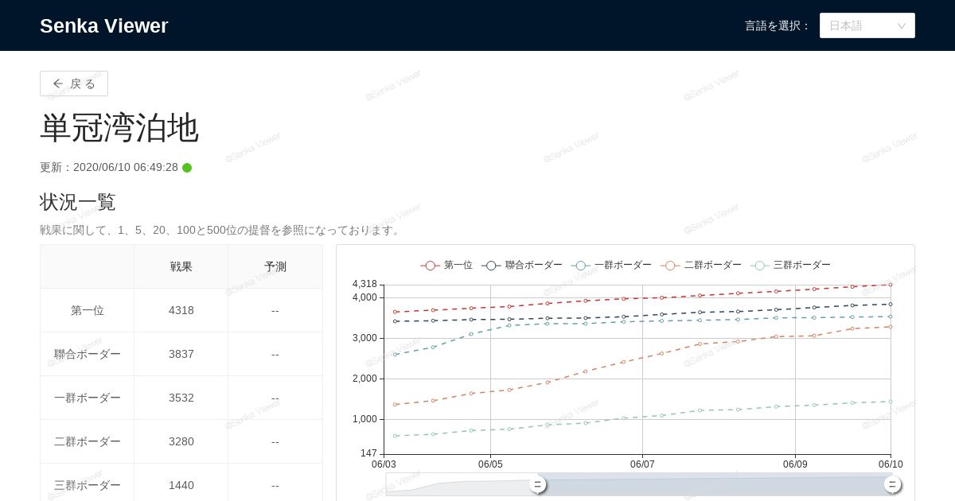Toggle 三群ボーダー series in chart legend

pos(790,265)
